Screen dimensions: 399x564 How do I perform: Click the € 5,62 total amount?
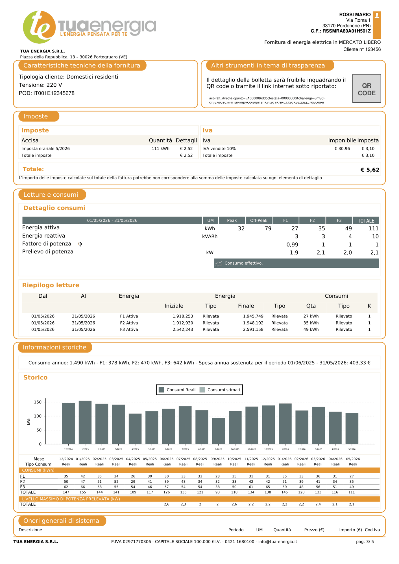[x=370, y=170]
